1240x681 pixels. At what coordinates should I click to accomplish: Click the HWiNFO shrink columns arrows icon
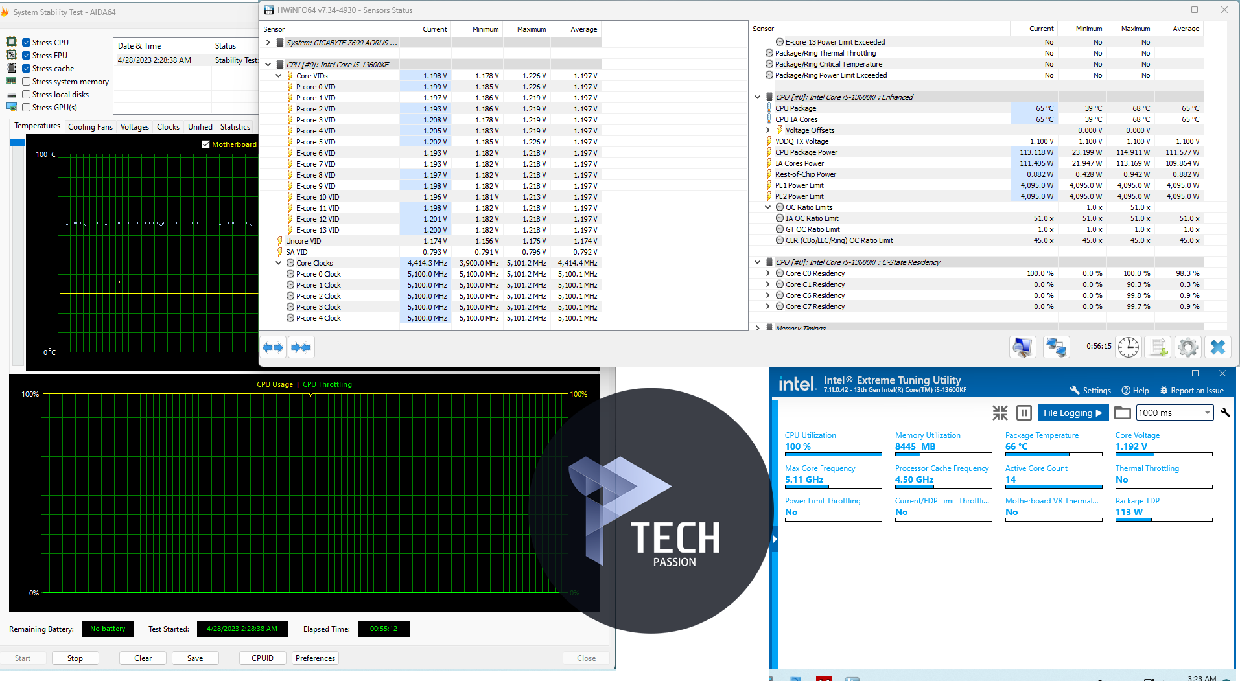[301, 348]
